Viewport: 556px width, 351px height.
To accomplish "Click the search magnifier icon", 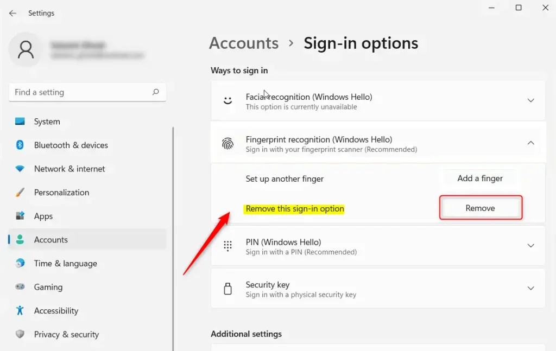I will coord(155,92).
